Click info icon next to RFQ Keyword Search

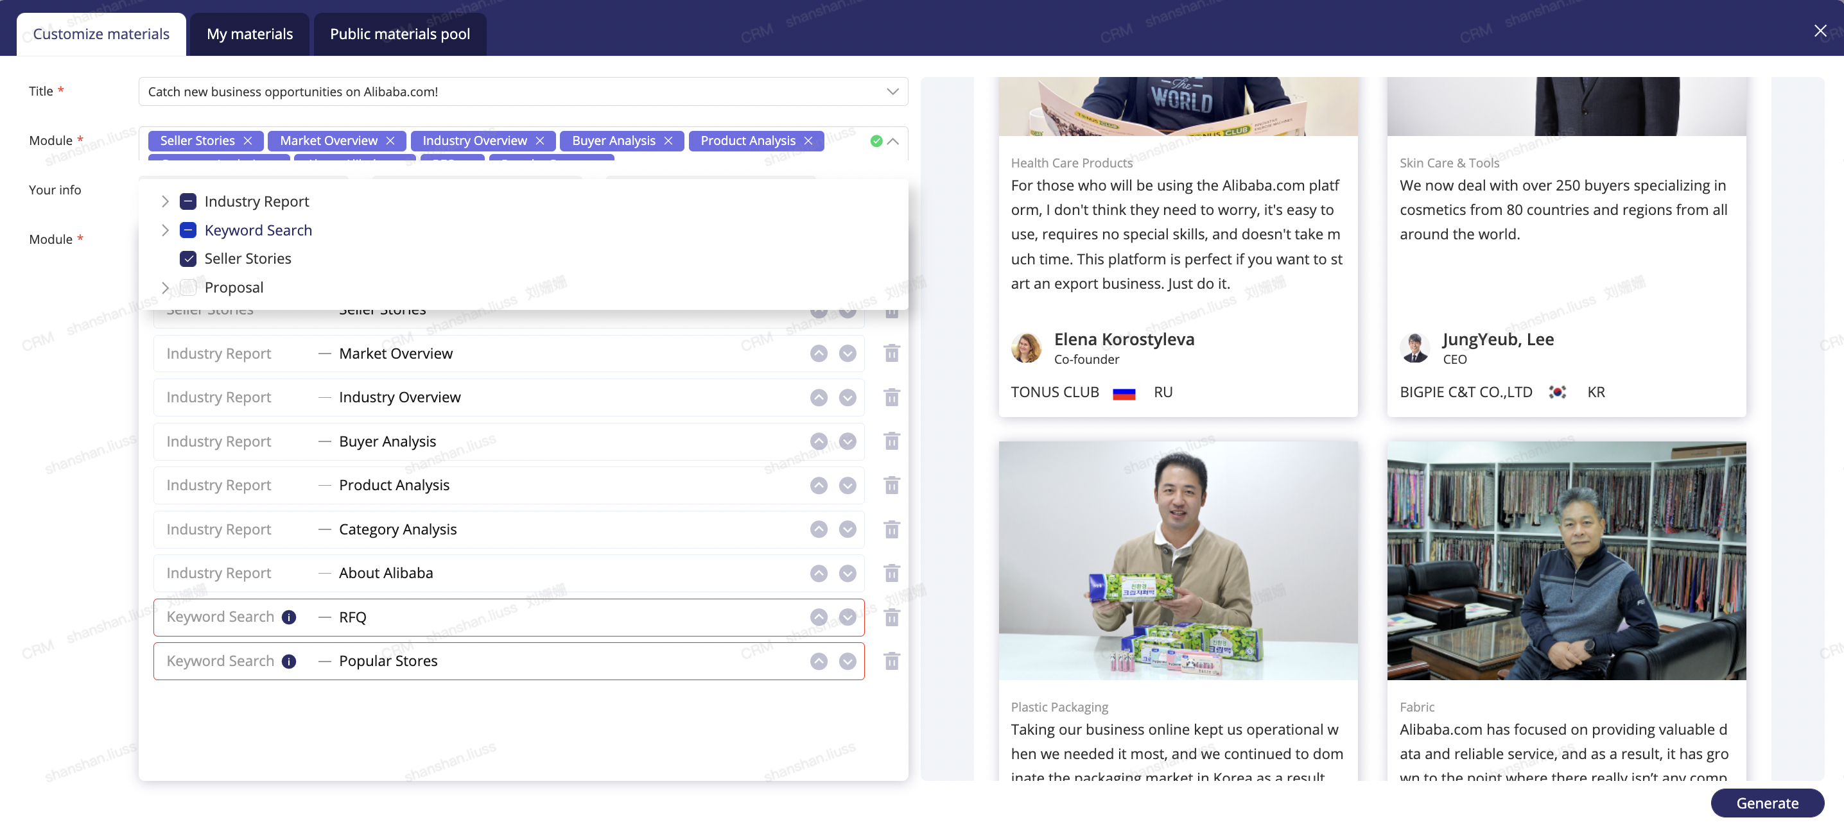[x=288, y=617]
